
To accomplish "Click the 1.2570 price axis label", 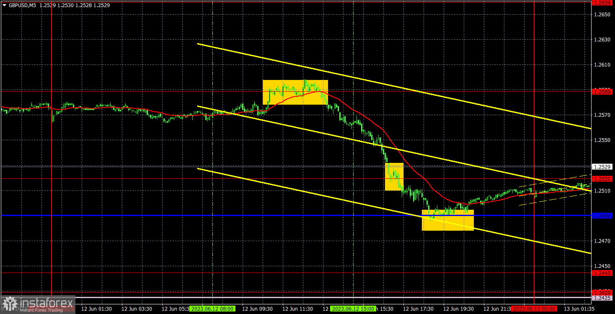I will pyautogui.click(x=602, y=115).
